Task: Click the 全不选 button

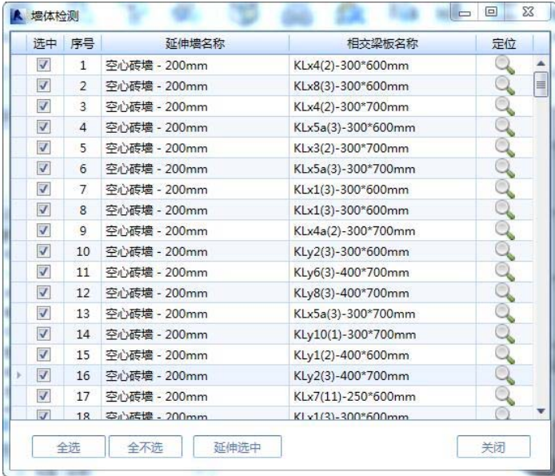Action: tap(146, 447)
